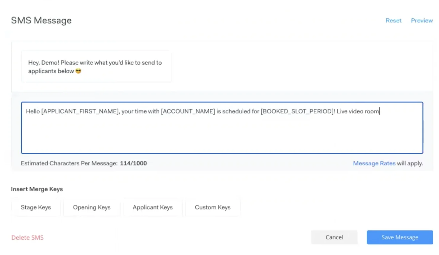Focus the SMS message text area

[x=222, y=128]
